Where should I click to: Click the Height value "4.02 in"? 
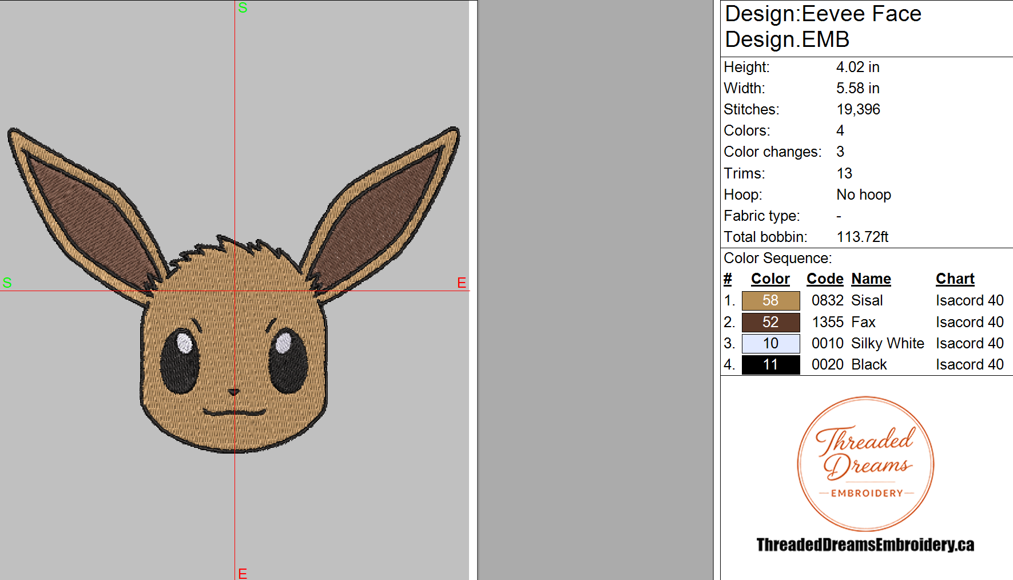pyautogui.click(x=857, y=67)
